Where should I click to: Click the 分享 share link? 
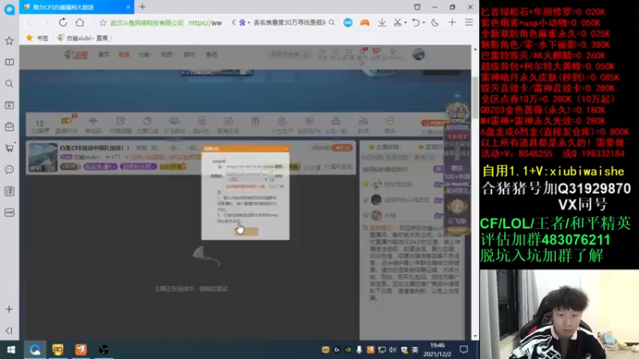(x=313, y=168)
